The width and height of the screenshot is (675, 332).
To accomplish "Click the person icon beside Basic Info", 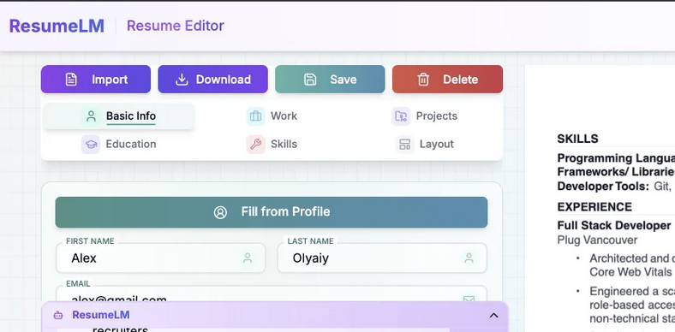I will (x=91, y=116).
